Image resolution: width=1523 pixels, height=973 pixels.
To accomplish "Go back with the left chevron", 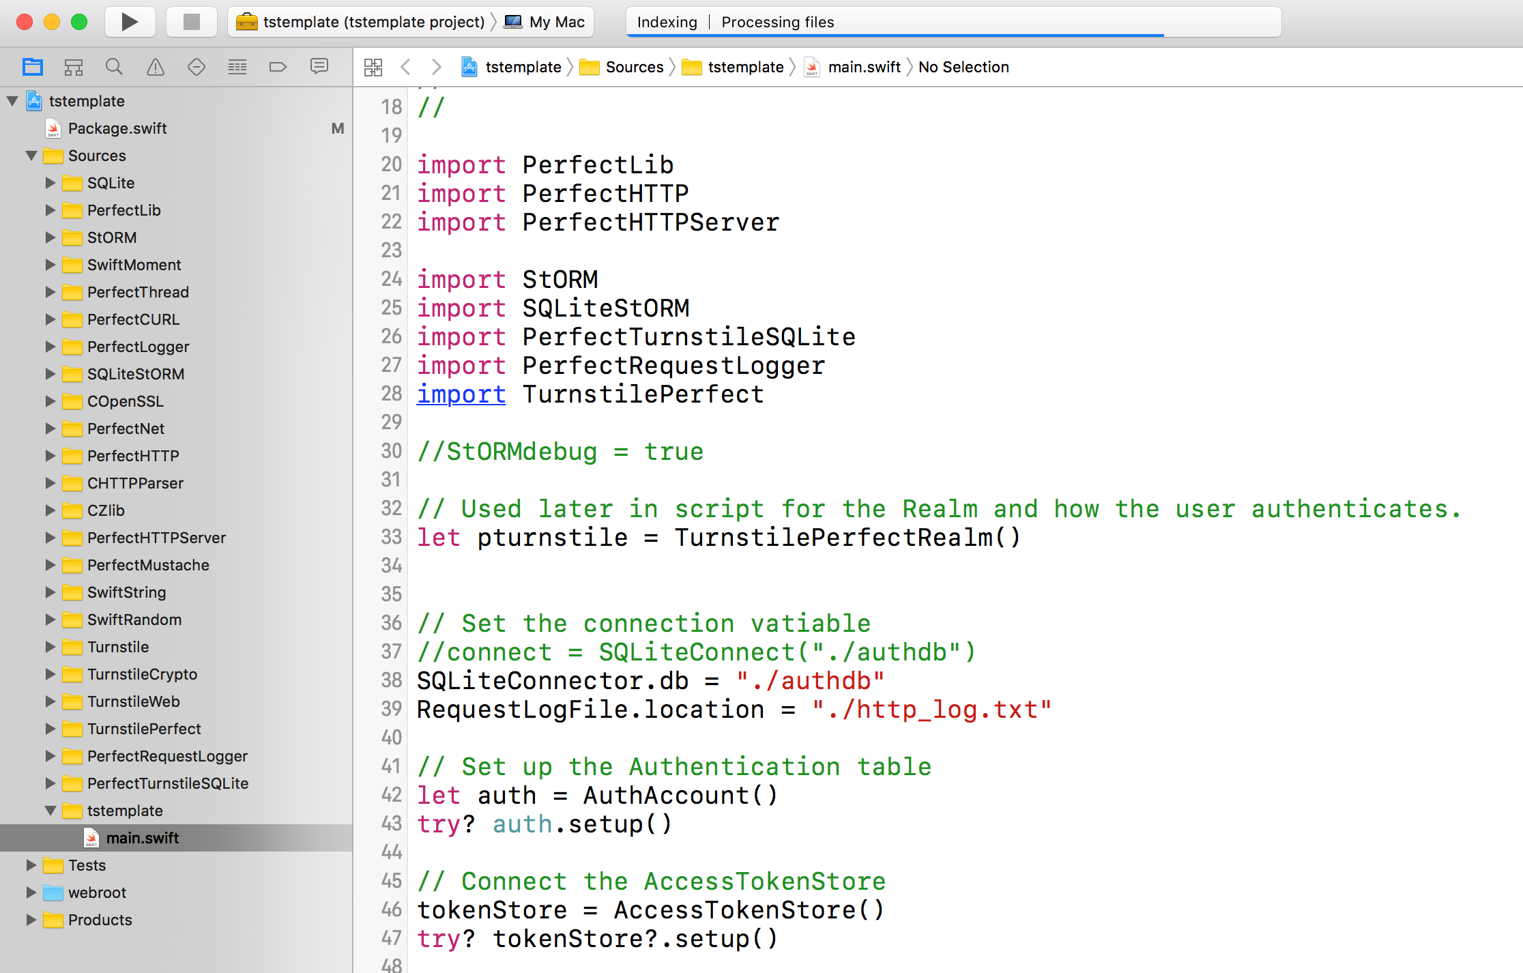I will (x=406, y=67).
